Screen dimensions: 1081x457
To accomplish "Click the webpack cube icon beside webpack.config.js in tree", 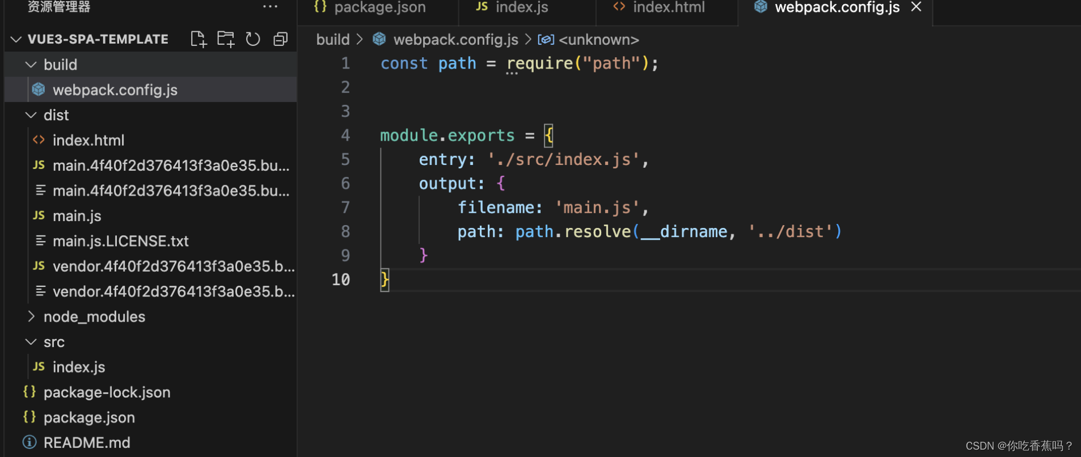I will (x=39, y=89).
